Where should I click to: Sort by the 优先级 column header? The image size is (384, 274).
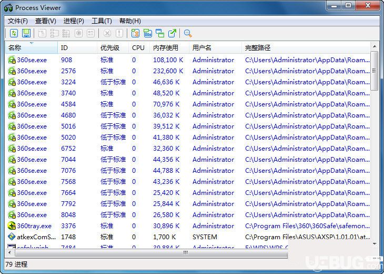coord(113,47)
